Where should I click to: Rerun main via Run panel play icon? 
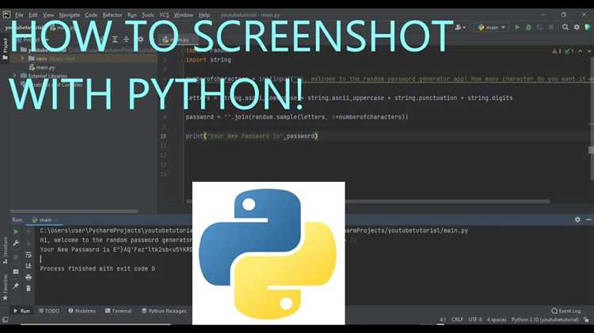point(16,231)
